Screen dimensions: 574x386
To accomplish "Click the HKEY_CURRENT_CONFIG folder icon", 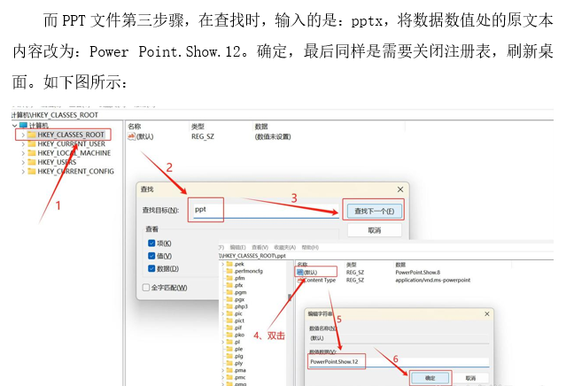I will coord(32,171).
